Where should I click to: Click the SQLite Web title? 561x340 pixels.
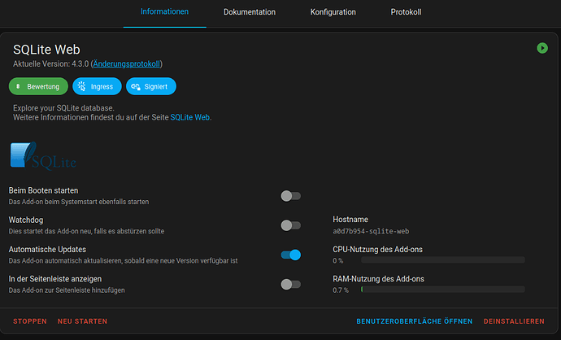click(x=46, y=50)
